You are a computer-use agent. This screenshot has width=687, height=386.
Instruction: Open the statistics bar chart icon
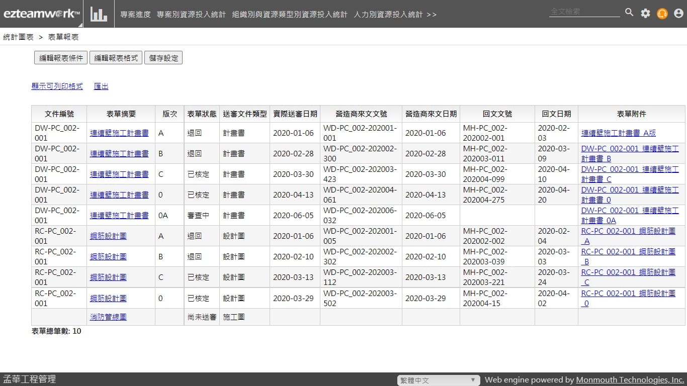point(99,14)
